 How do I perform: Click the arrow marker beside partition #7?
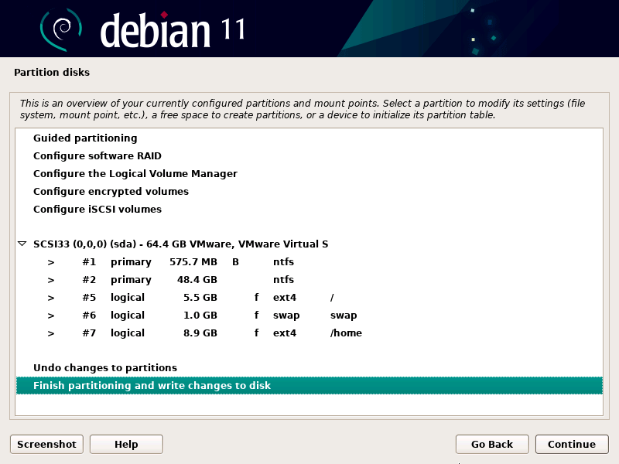(x=51, y=333)
